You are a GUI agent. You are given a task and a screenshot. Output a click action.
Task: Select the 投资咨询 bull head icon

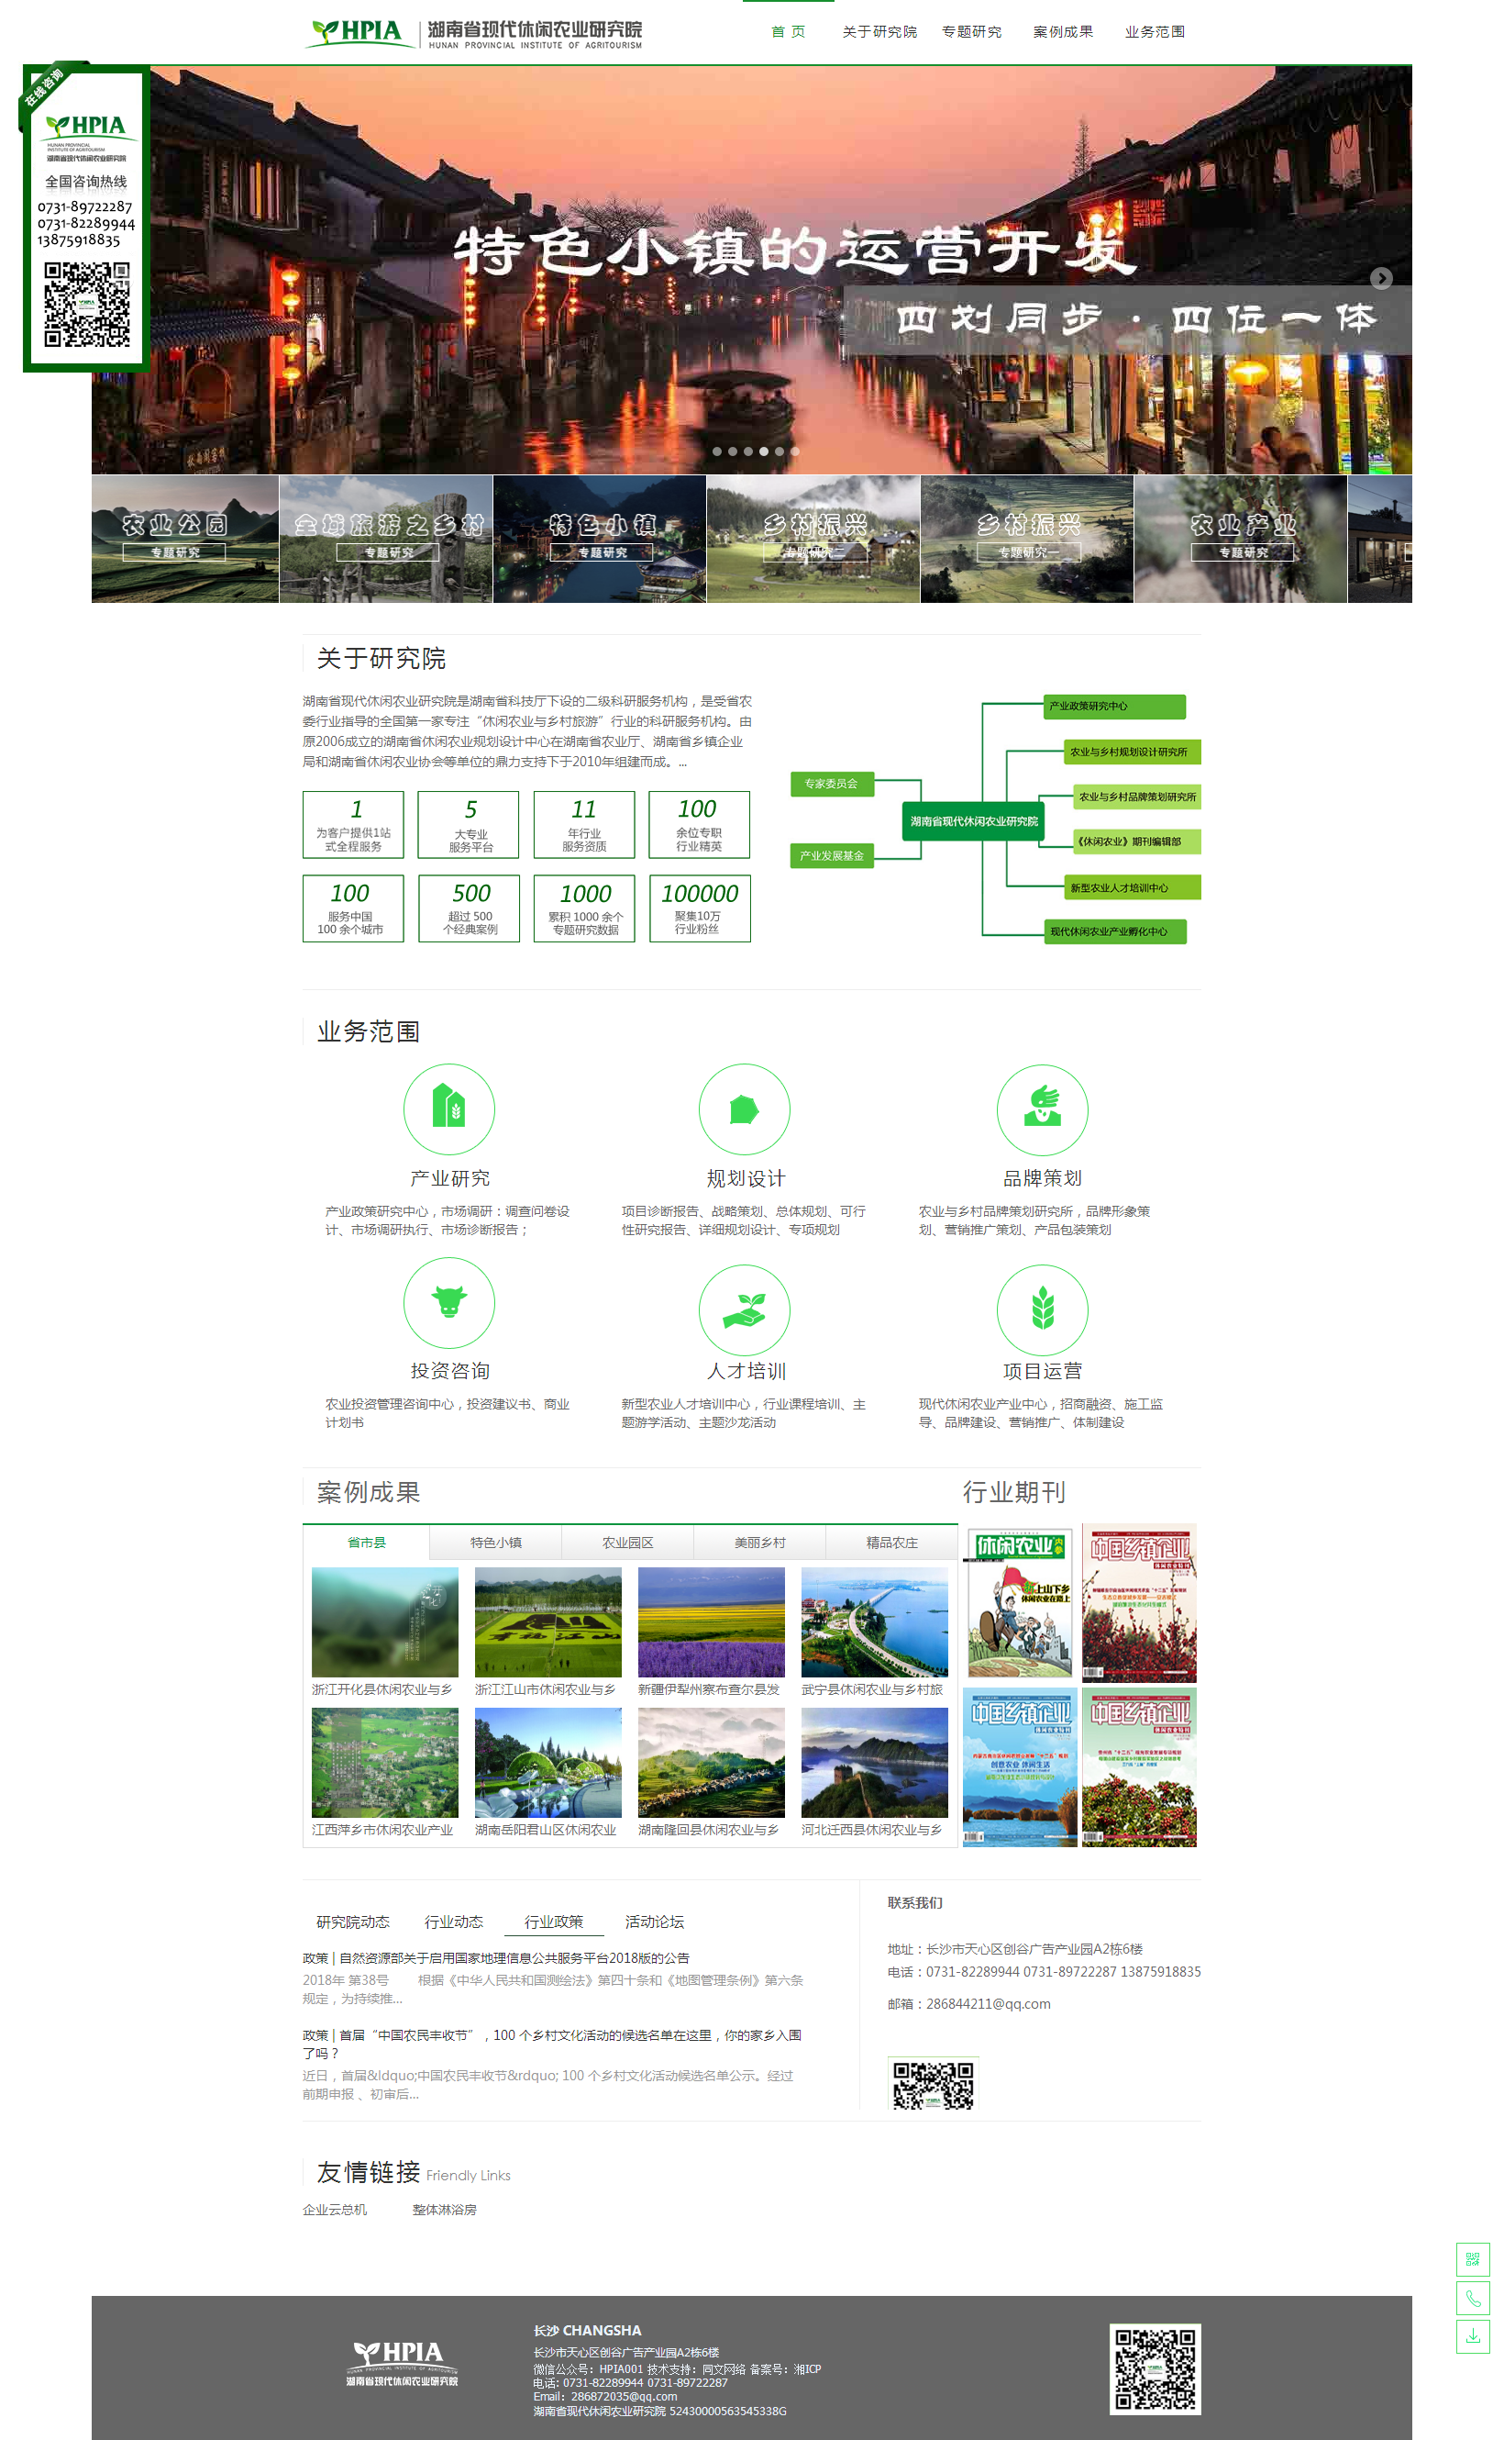pyautogui.click(x=448, y=1301)
